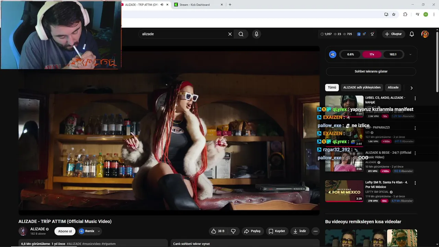Click the video title ALIZADE - TRİP ATTIM
Screen dimensions: 439x247
click(x=65, y=222)
